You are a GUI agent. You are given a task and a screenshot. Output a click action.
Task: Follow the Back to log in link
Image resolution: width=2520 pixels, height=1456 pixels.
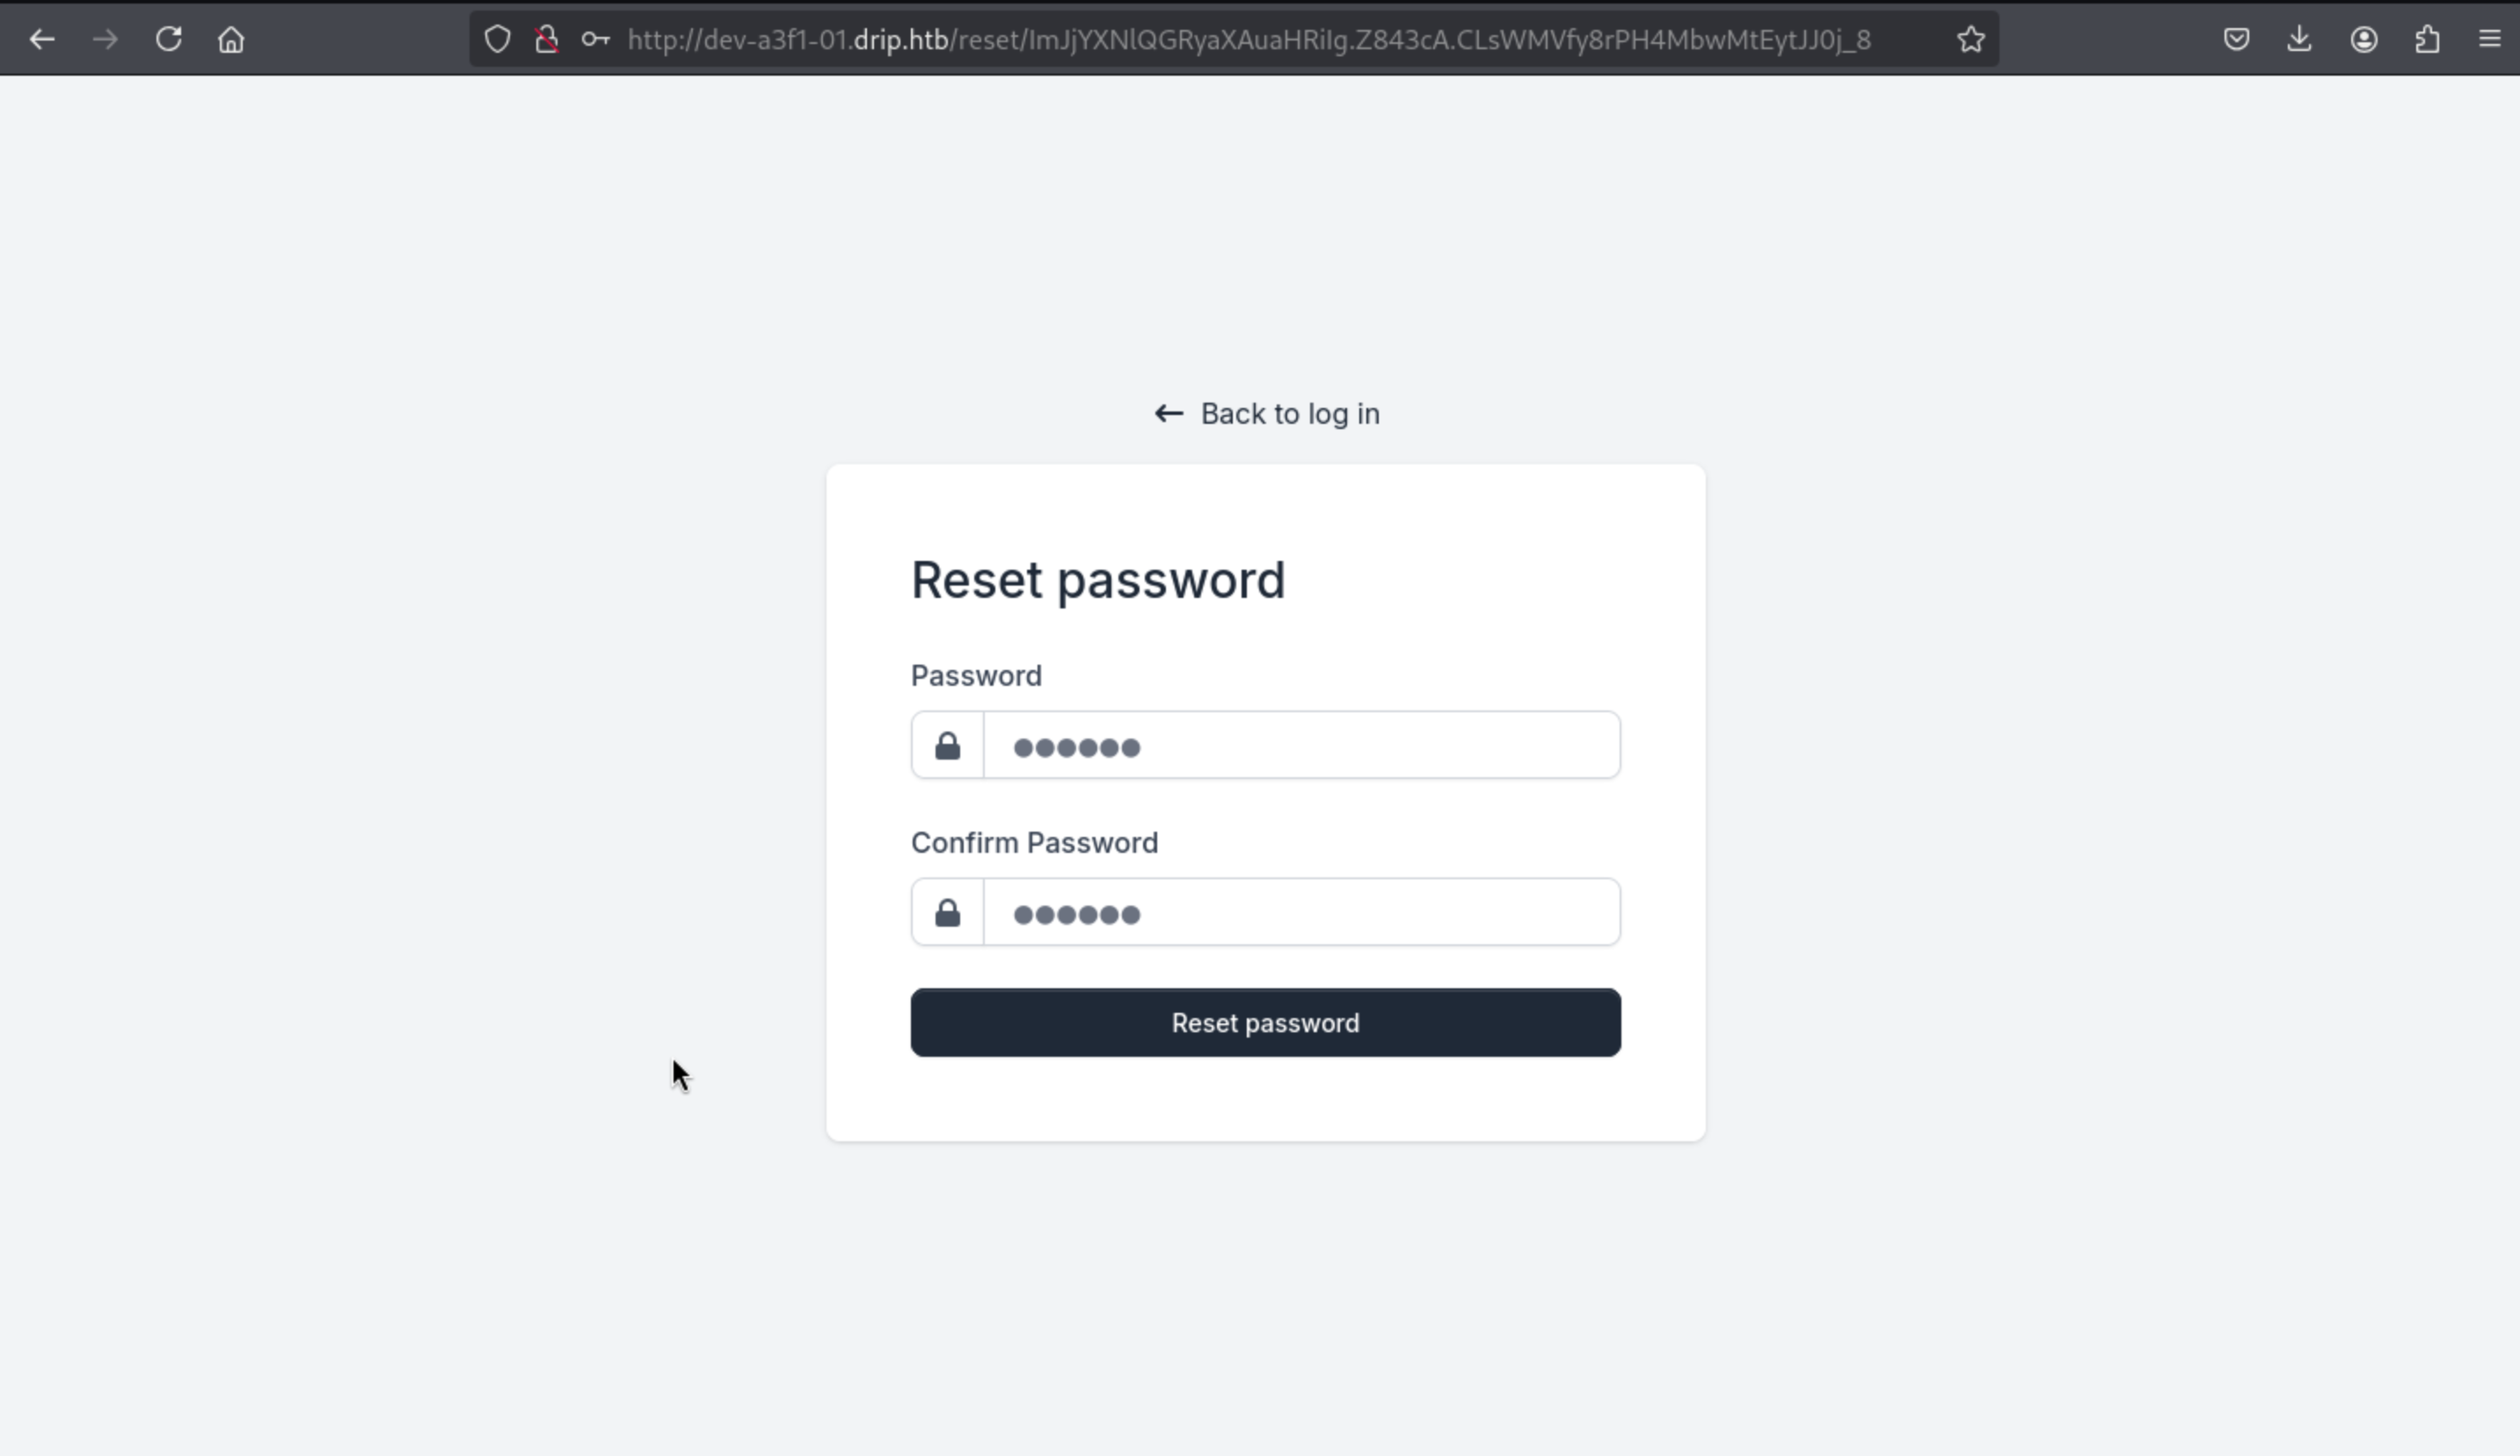(1267, 414)
